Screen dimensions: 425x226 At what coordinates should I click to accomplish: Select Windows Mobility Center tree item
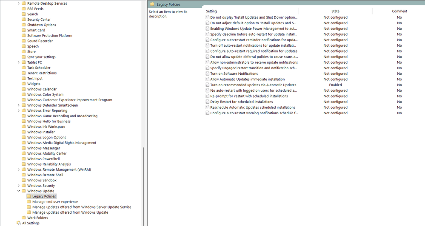[47, 153]
